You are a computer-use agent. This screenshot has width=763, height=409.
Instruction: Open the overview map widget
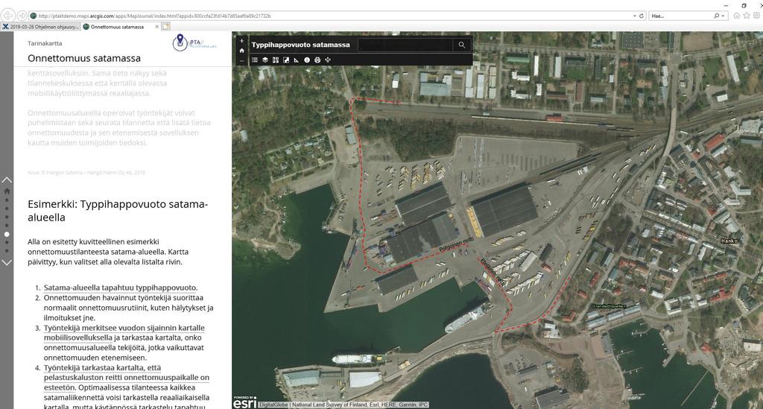286,60
